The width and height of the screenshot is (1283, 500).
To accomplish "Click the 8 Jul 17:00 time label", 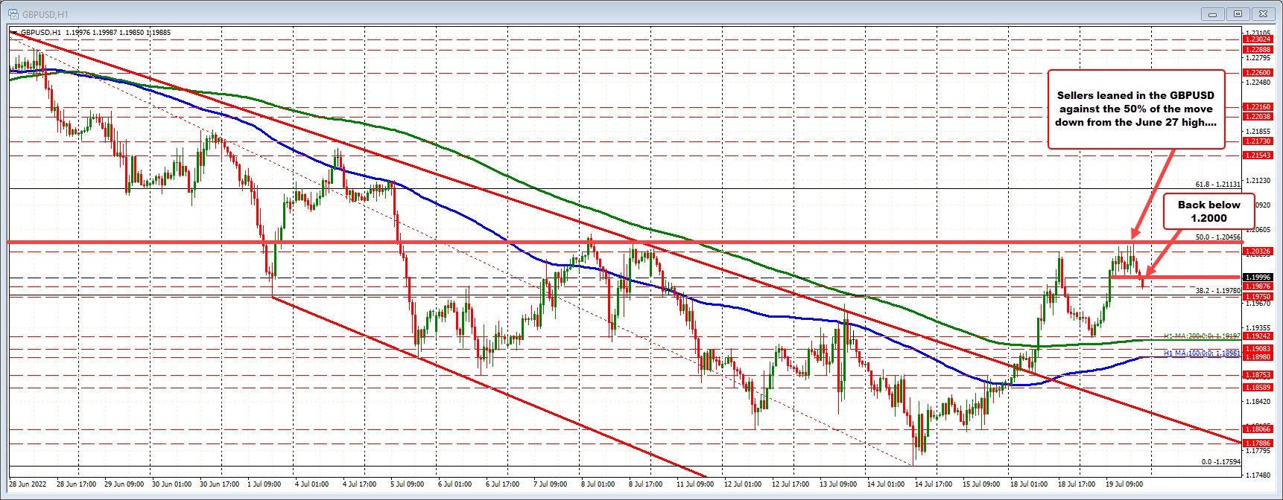I will pyautogui.click(x=644, y=484).
